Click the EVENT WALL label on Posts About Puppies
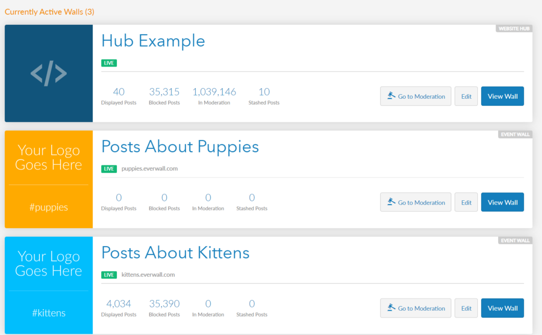Image resolution: width=542 pixels, height=335 pixels. tap(515, 134)
